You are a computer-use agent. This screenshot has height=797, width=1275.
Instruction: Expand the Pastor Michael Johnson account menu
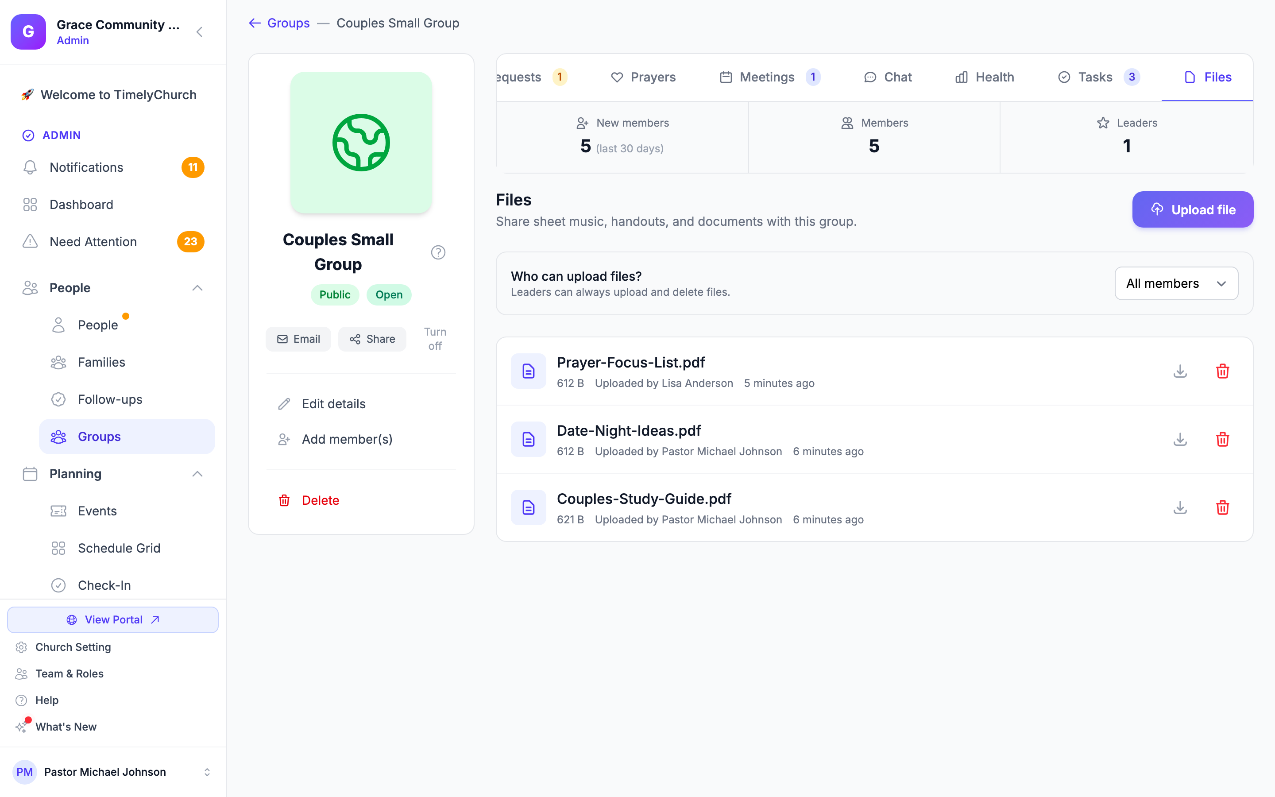(113, 772)
